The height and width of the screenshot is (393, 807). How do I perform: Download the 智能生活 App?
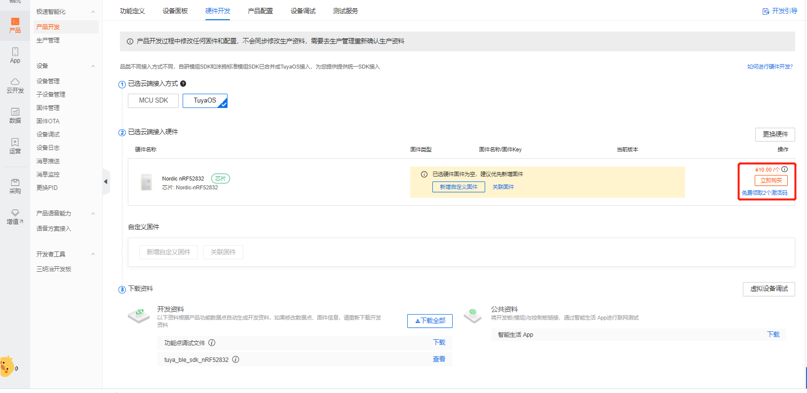click(773, 335)
